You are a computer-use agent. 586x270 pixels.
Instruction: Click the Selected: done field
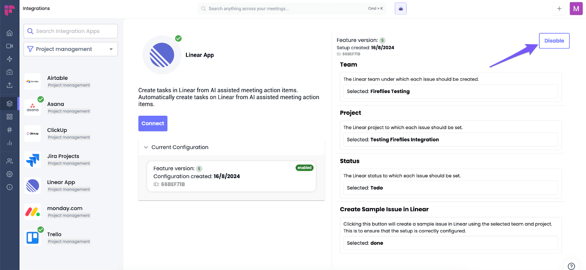pyautogui.click(x=450, y=243)
